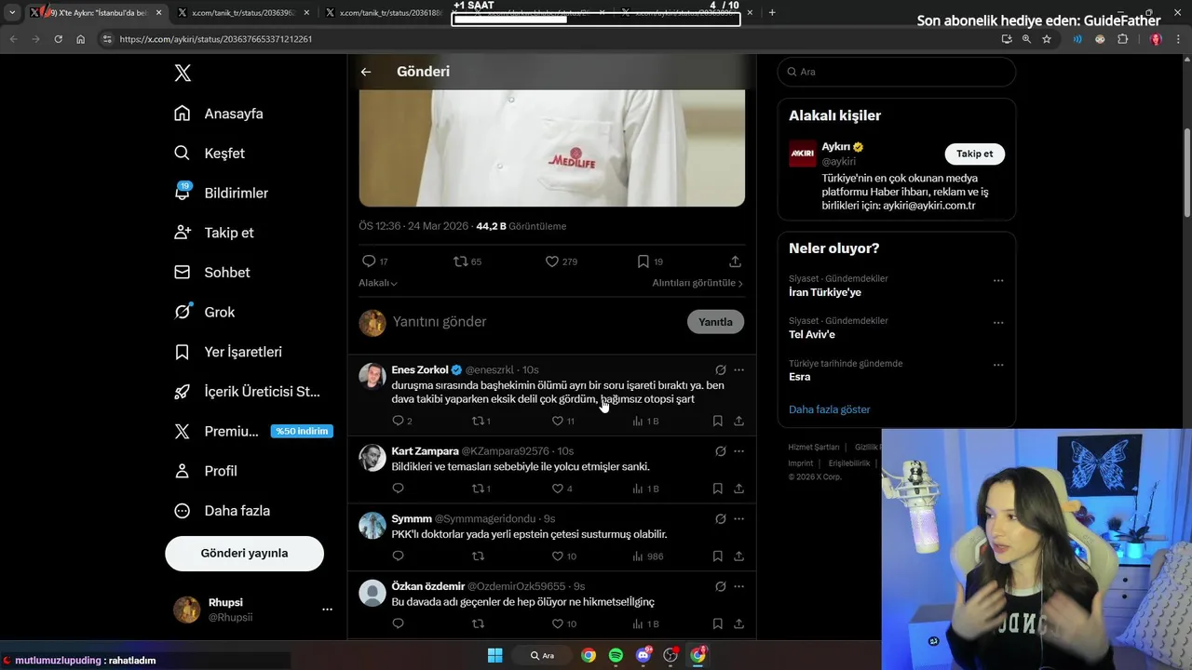Open Sohbet envelope icon in sidebar
Screen dimensions: 1192x670
[x=183, y=273]
